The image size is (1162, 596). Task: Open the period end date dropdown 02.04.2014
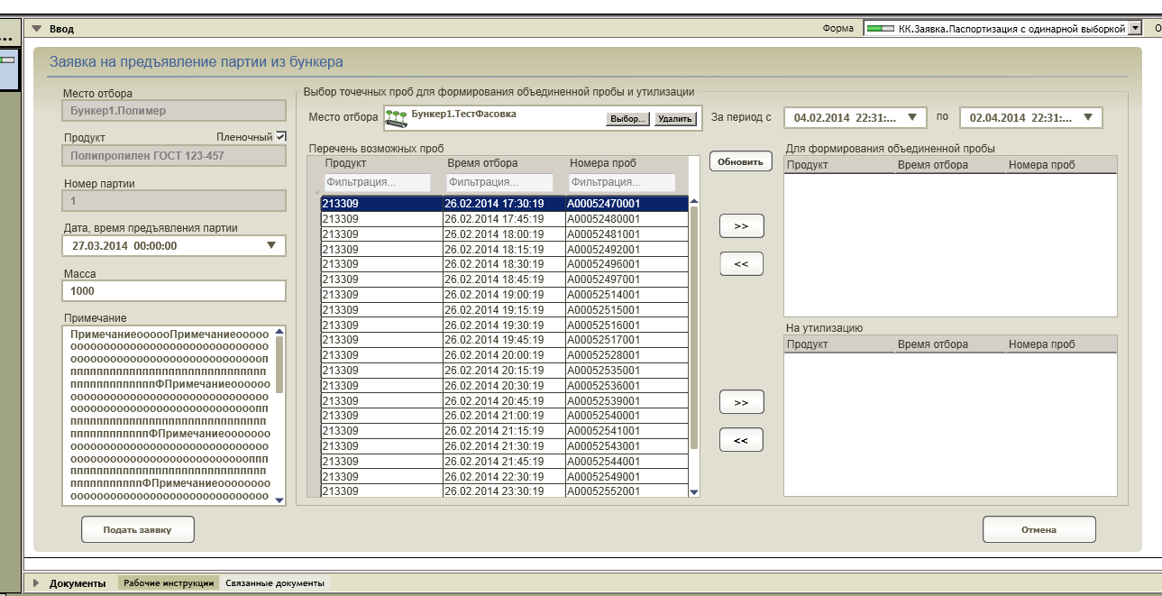1087,117
